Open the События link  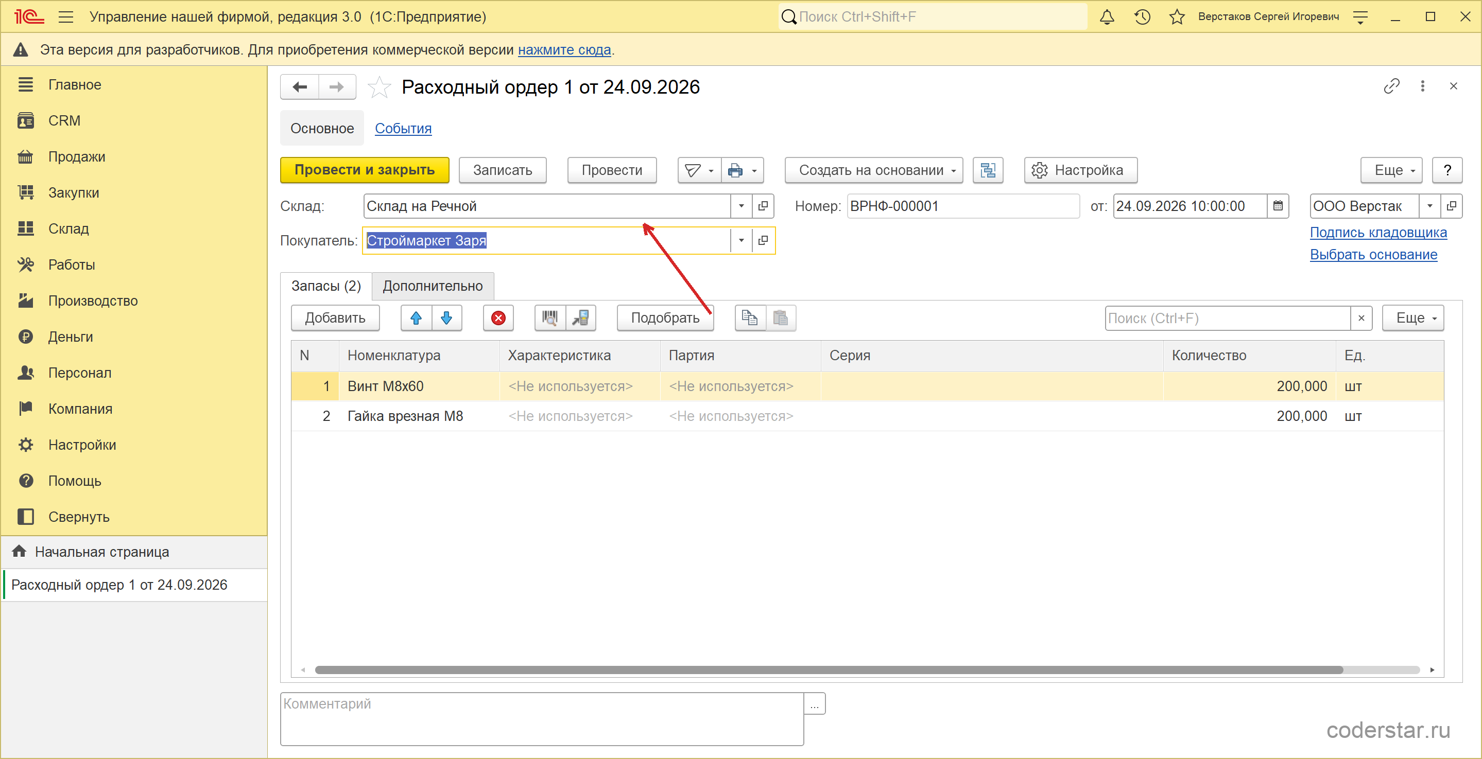[403, 128]
